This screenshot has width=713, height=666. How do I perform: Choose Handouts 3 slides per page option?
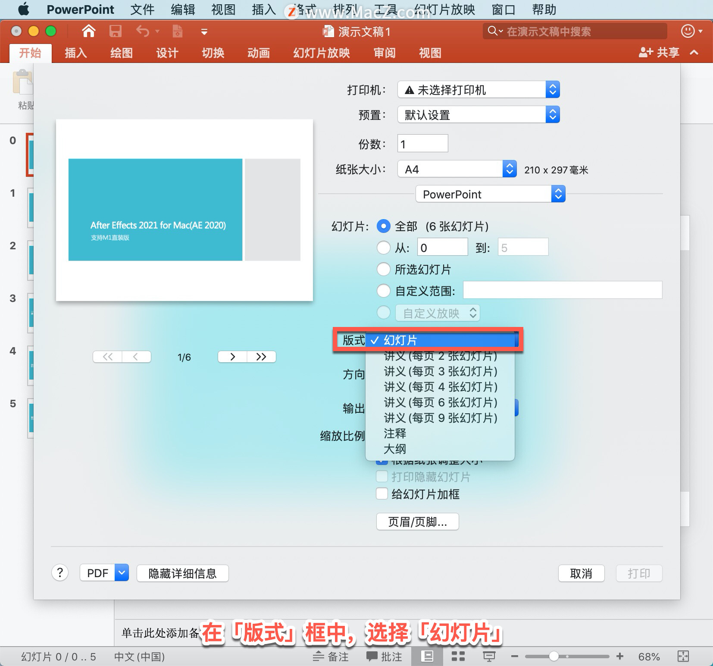[440, 371]
